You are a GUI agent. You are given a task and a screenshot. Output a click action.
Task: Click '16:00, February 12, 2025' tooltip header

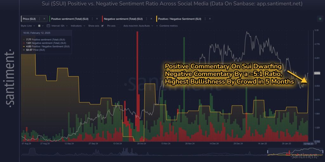click(36, 33)
